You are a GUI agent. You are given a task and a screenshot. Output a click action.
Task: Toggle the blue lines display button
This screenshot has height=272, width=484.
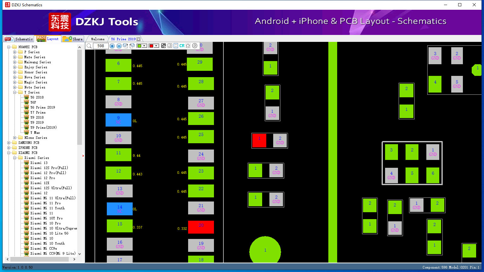coord(176,46)
